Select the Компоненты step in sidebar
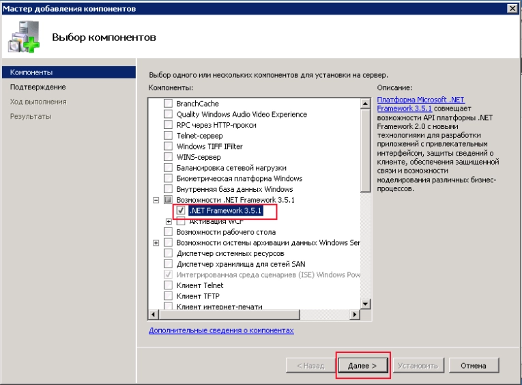 [69, 72]
